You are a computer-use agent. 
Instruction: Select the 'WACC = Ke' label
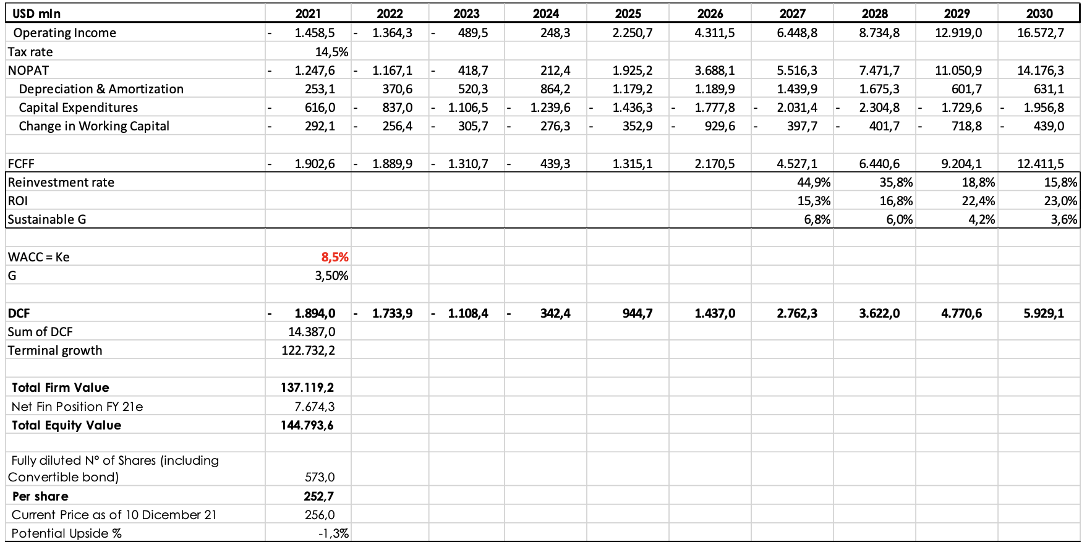[x=38, y=257]
